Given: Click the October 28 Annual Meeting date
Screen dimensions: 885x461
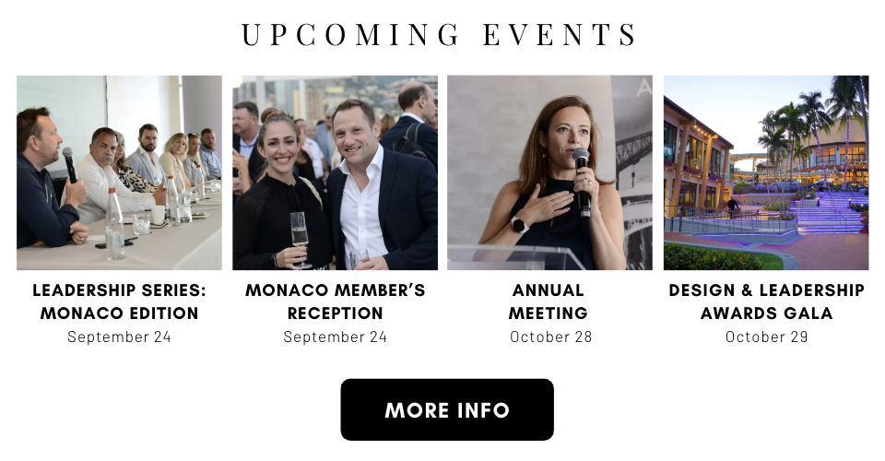Looking at the screenshot, I should pos(550,337).
